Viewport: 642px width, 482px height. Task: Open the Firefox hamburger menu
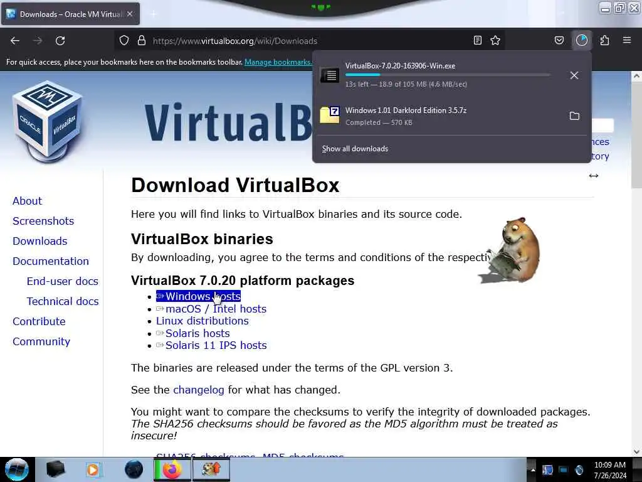[627, 40]
